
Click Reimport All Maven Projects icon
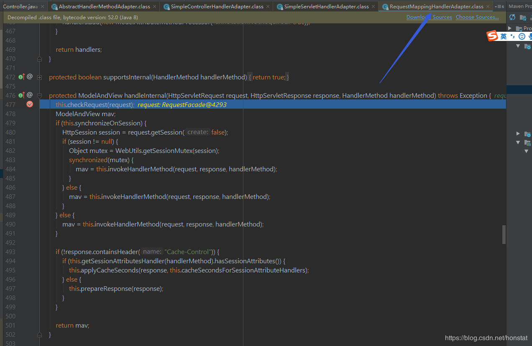pos(512,17)
